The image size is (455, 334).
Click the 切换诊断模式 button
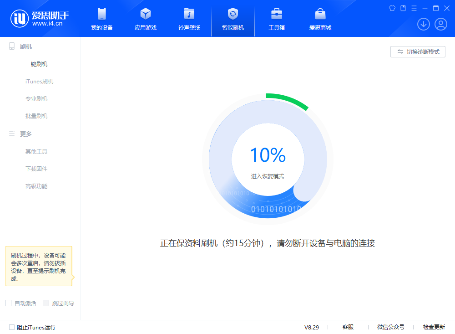[418, 51]
